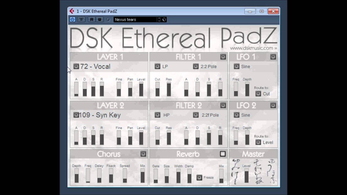The height and width of the screenshot is (195, 347).
Task: Click the LFO 2 Freq slider
Action: pos(236,138)
